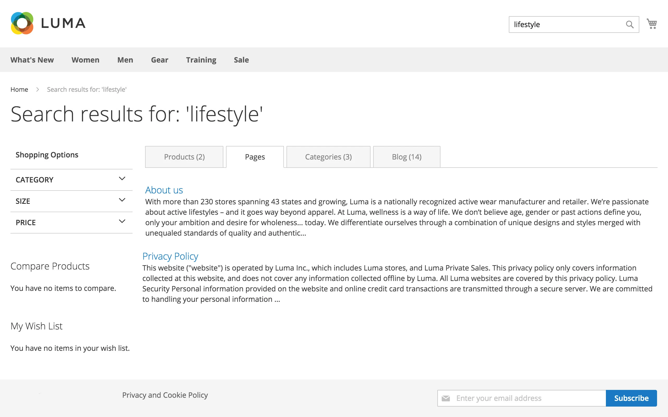
Task: Click the envelope icon in newsletter field
Action: [x=446, y=398]
